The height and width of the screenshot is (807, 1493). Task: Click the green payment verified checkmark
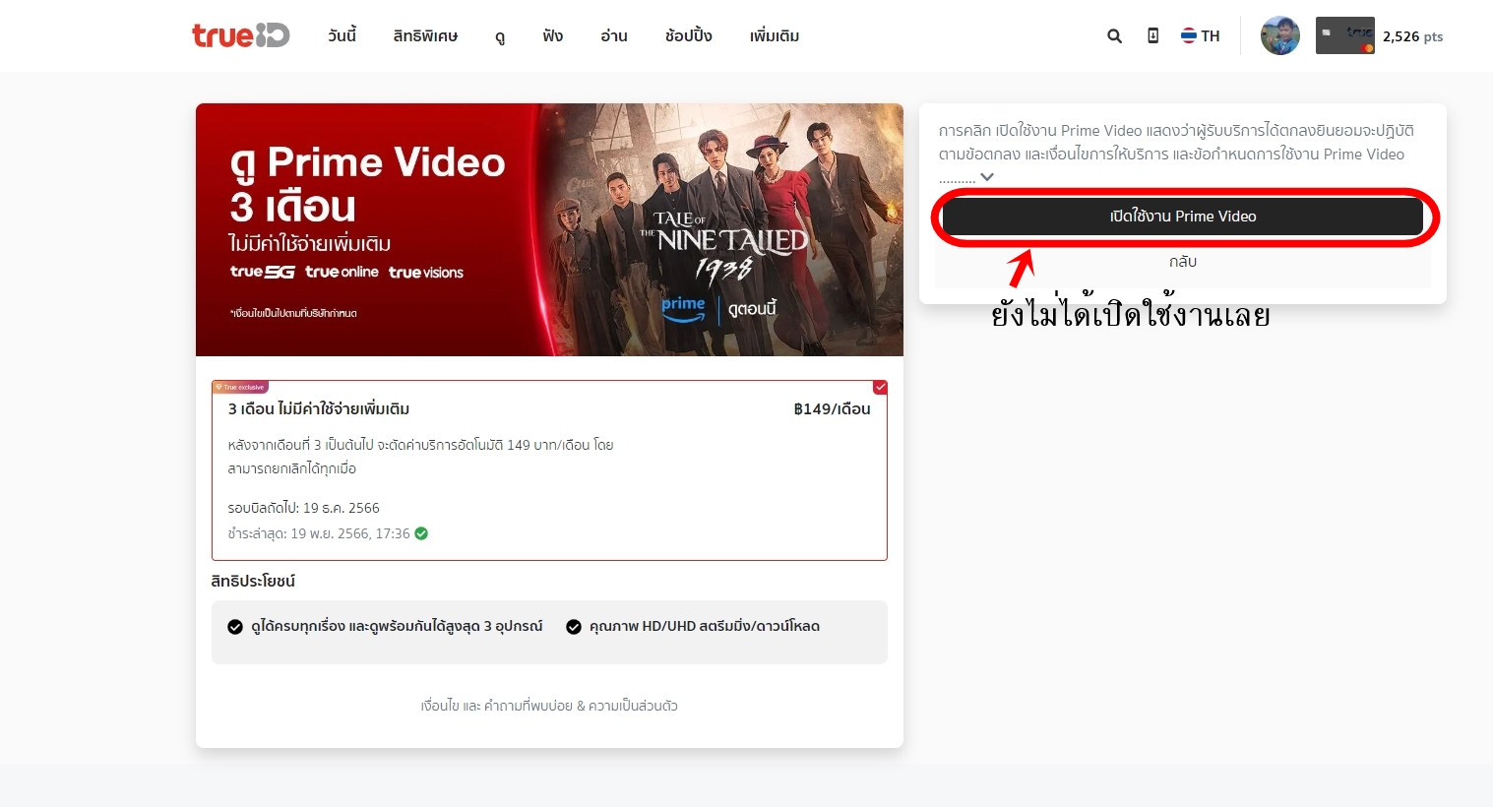421,533
